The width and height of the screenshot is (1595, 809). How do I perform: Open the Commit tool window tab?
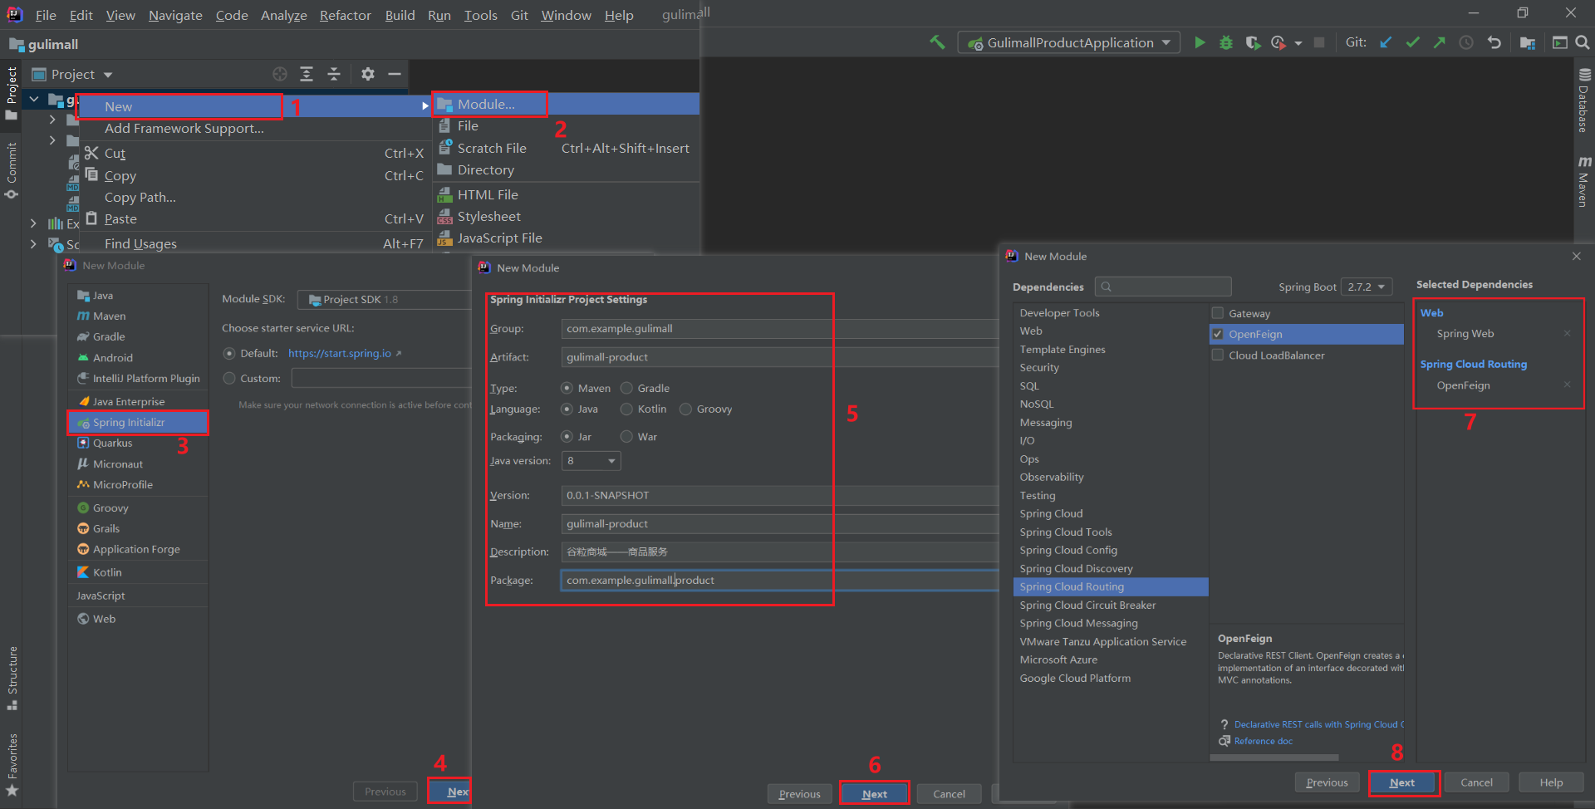point(12,170)
